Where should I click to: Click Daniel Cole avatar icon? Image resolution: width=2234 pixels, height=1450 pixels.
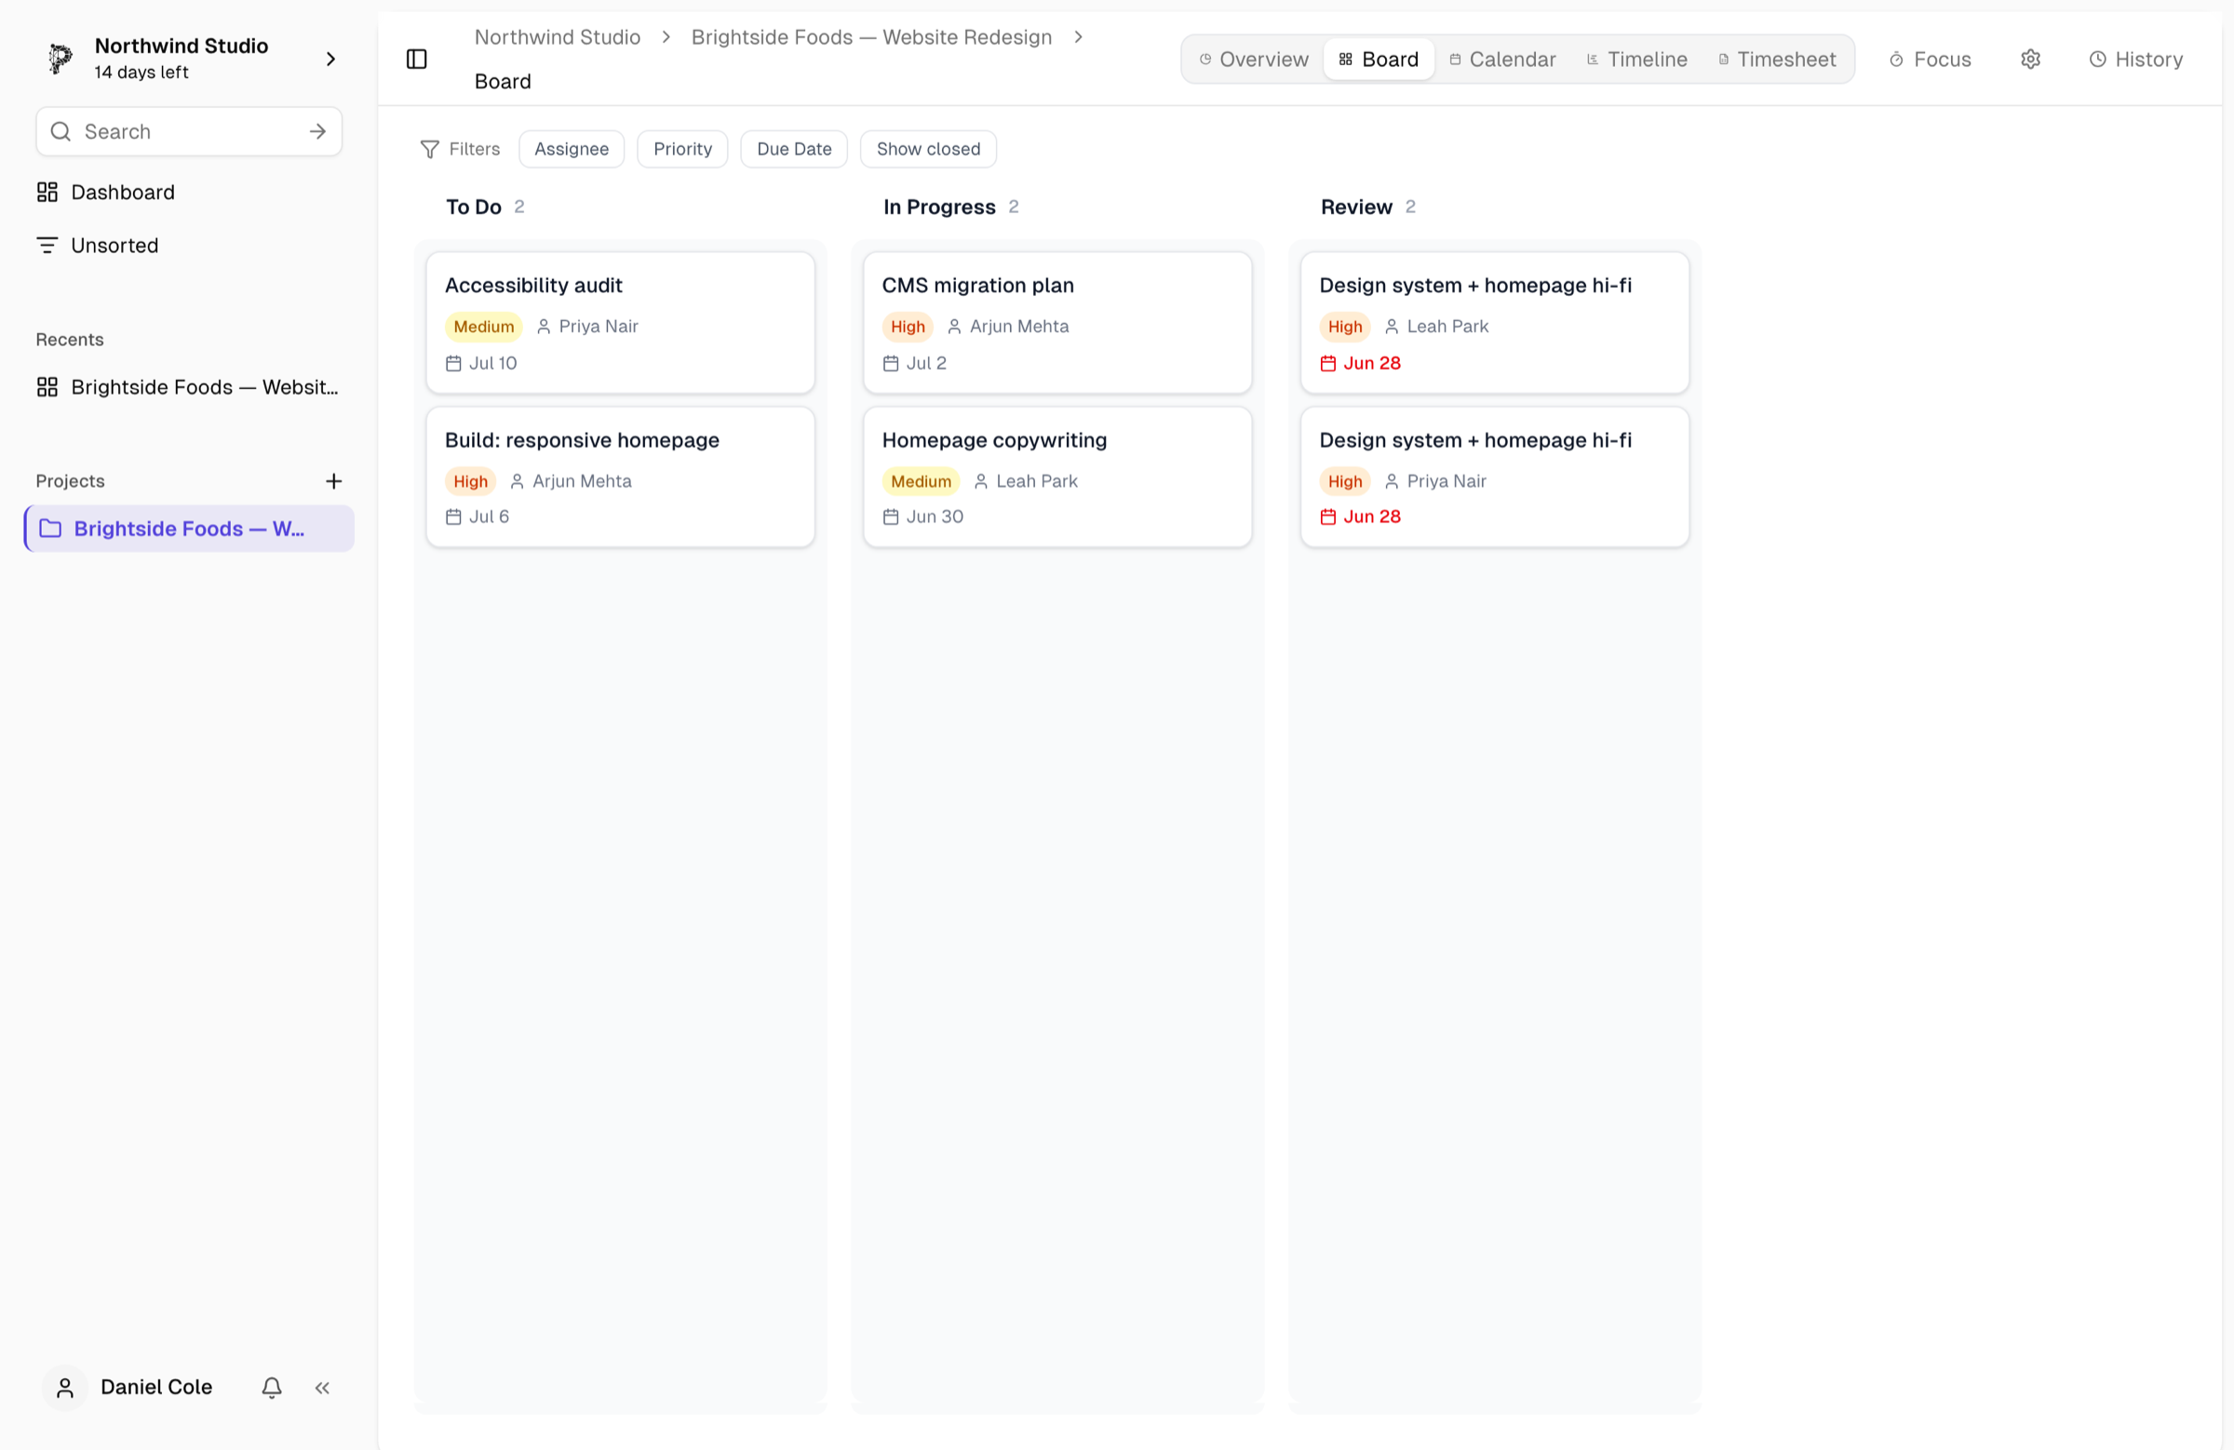click(65, 1386)
